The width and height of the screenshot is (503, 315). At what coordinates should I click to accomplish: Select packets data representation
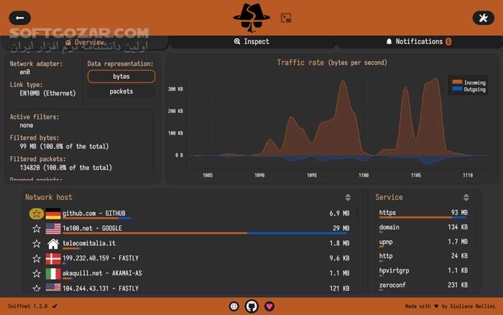pyautogui.click(x=121, y=92)
